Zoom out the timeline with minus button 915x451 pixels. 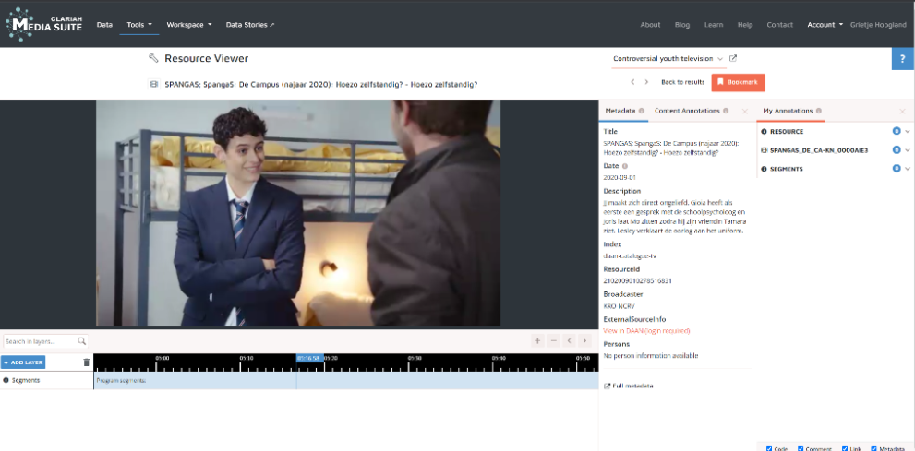[553, 340]
